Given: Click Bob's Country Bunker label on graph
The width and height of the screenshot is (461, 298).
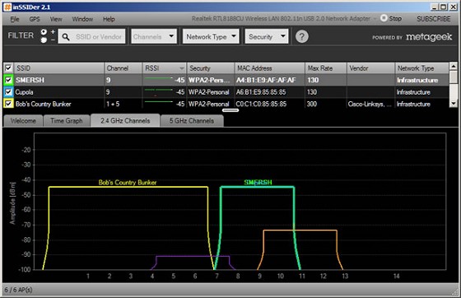Looking at the screenshot, I should 128,183.
